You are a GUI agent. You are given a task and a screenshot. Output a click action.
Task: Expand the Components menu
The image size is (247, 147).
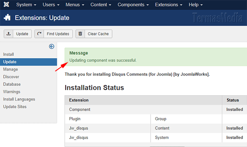pos(133,5)
